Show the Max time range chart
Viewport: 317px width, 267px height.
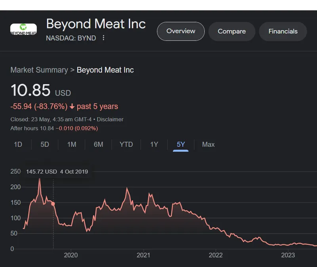pos(208,145)
